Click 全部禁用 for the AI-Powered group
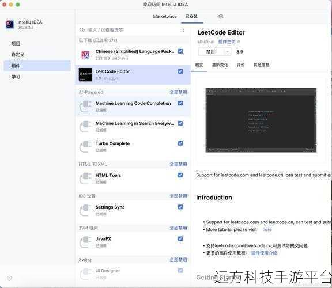 point(178,92)
